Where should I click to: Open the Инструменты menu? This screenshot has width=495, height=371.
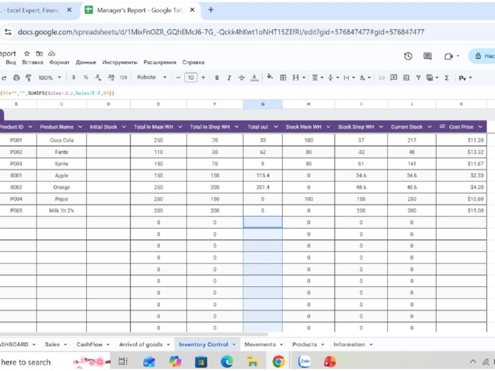[120, 62]
